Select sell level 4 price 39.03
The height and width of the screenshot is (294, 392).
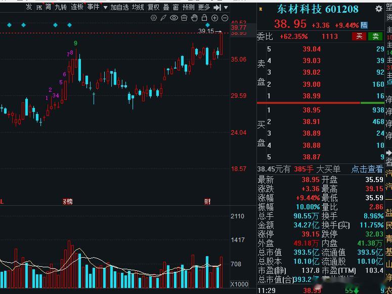click(x=312, y=61)
